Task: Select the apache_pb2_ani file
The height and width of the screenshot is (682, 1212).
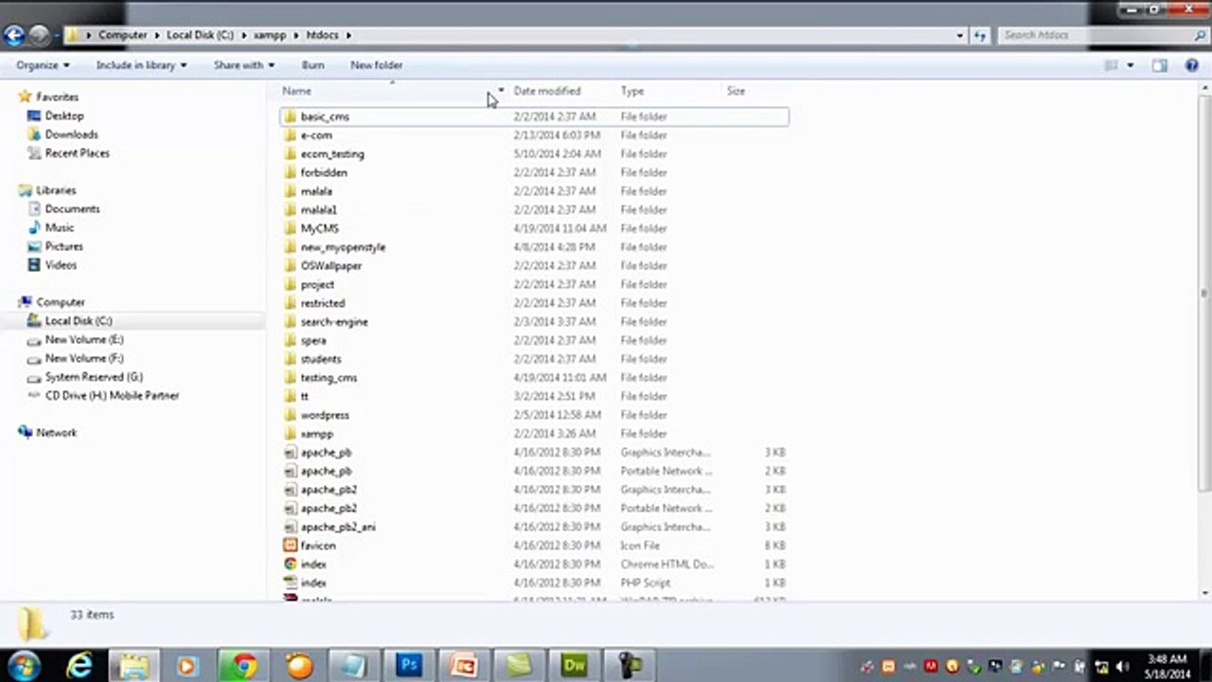Action: (x=338, y=527)
